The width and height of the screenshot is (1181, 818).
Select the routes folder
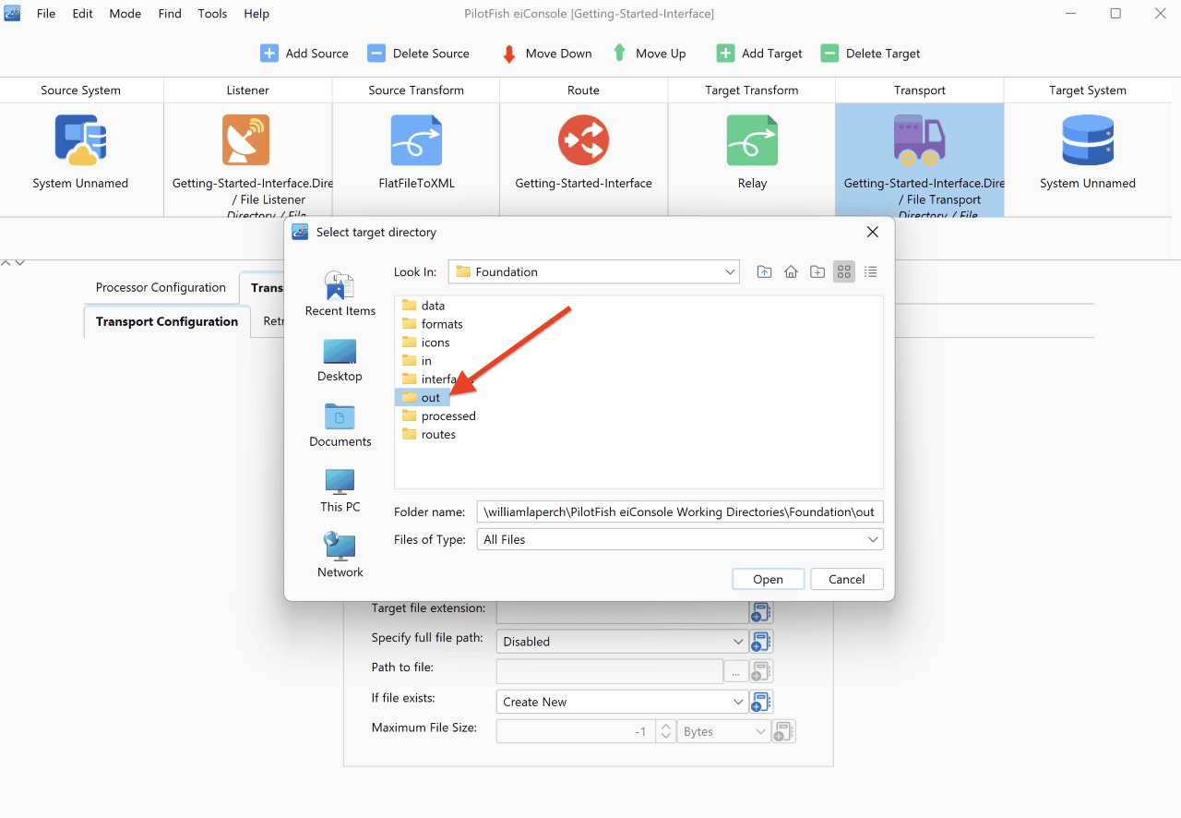click(429, 435)
